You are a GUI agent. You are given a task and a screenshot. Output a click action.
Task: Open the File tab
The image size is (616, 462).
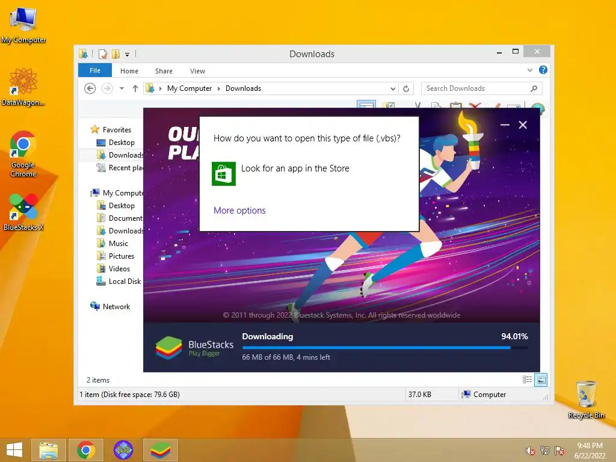95,71
